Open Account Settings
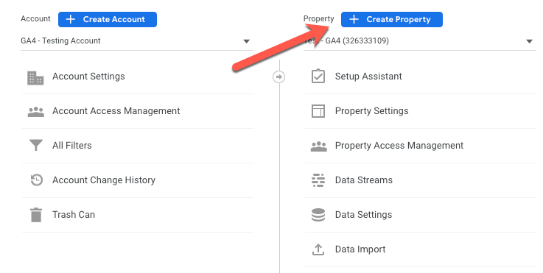The image size is (543, 273). point(138,77)
